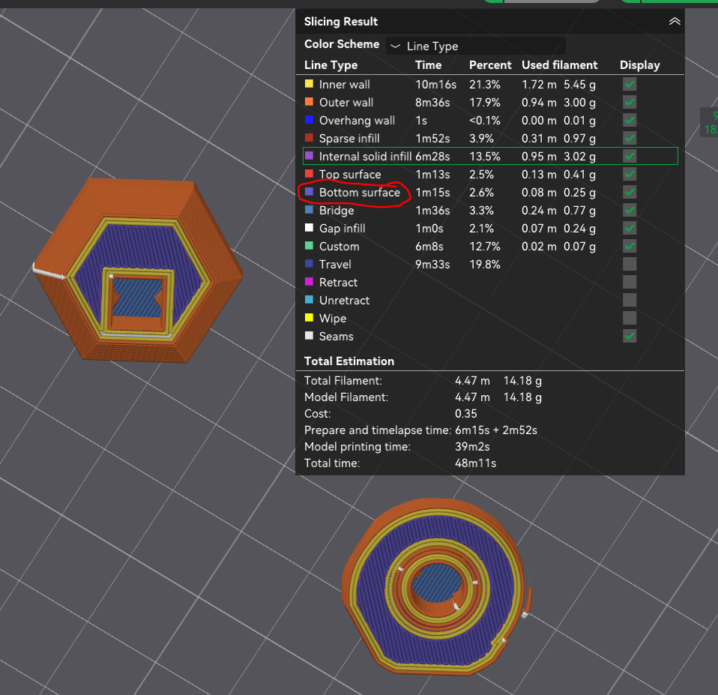Click the Bridge color swatch

(309, 210)
